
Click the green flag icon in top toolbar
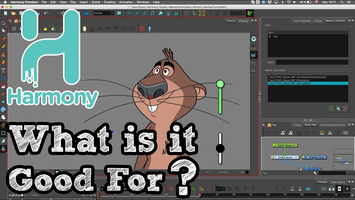tap(250, 13)
